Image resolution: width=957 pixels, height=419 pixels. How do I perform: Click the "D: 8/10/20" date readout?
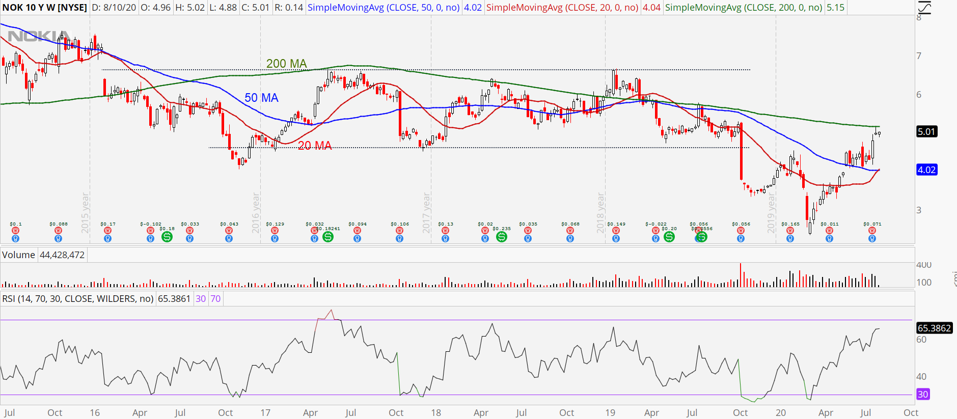115,8
